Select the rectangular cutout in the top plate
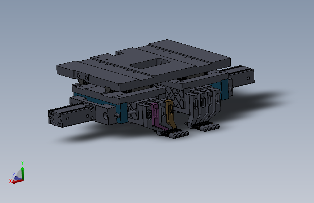Image resolution: width=314 pixels, height=203 pixels. (150, 64)
